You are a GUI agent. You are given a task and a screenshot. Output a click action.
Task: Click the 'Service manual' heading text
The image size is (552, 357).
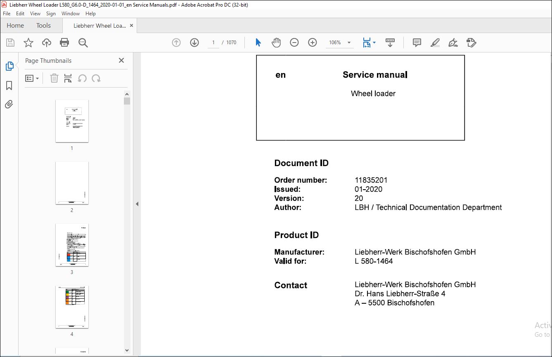click(375, 75)
